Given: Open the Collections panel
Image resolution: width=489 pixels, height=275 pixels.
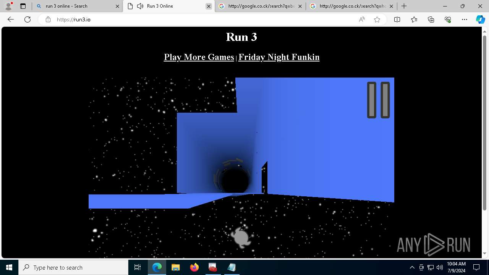Looking at the screenshot, I should tap(431, 19).
